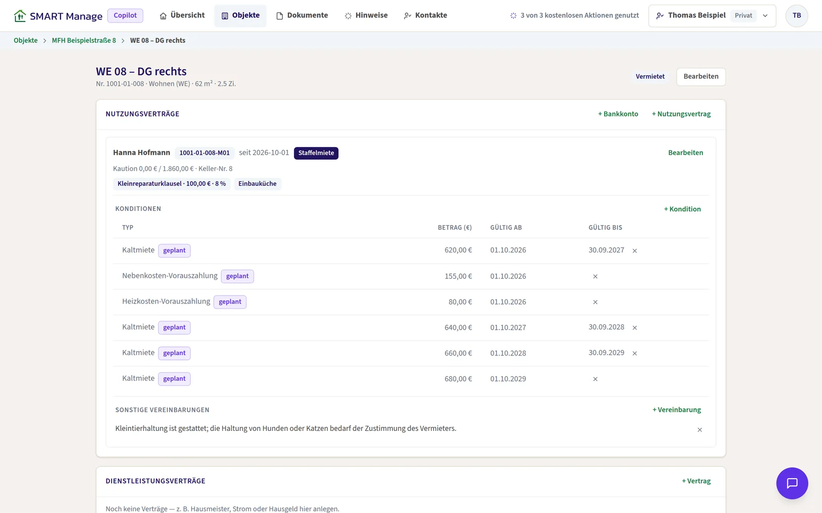The width and height of the screenshot is (822, 513).
Task: Click the sparkle icon beside free actions counter
Action: click(x=513, y=16)
